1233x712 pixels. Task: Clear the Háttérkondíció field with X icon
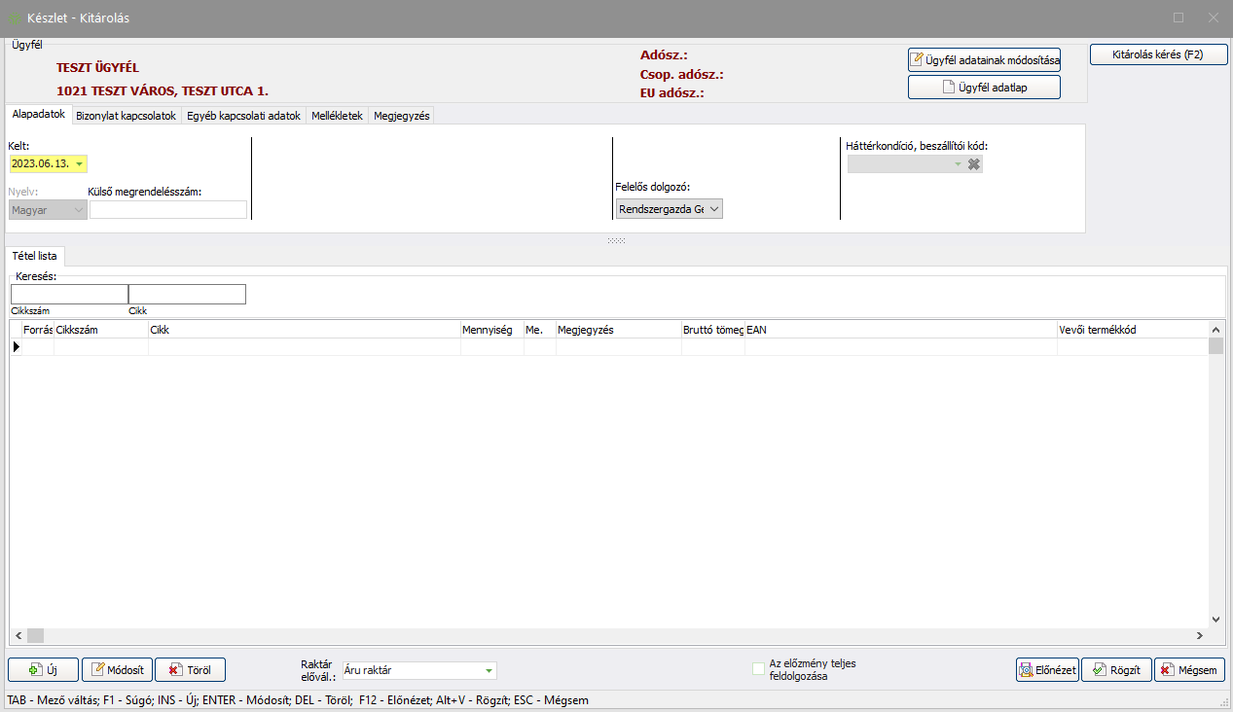point(974,164)
